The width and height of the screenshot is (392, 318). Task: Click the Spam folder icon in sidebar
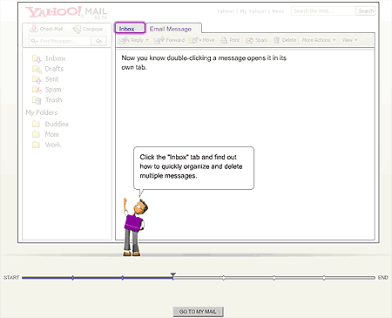(37, 90)
